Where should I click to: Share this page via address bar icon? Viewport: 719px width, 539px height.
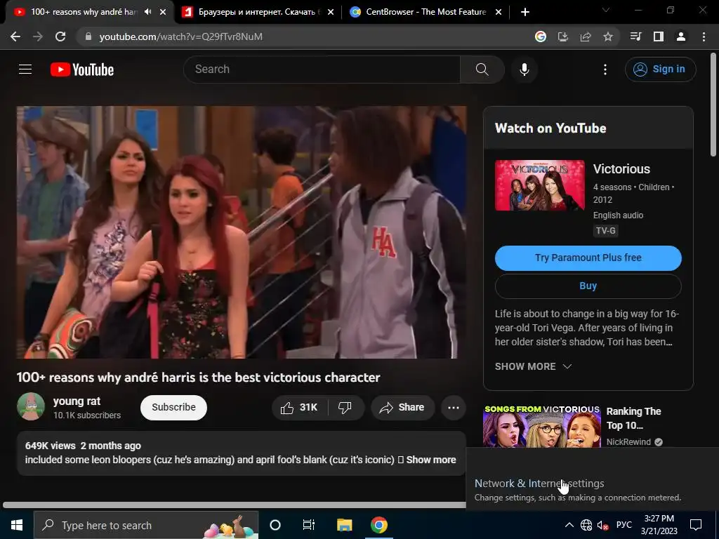(x=586, y=36)
